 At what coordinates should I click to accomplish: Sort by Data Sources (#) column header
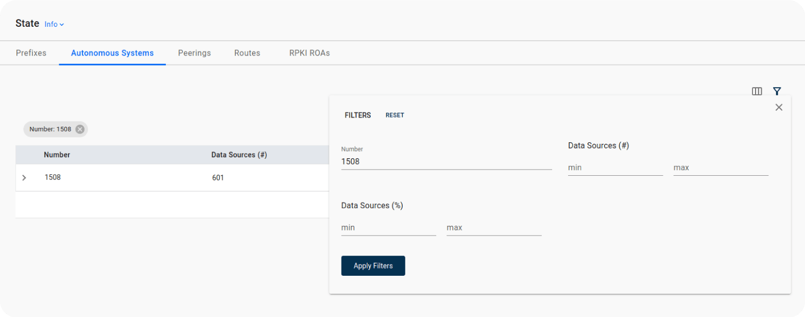239,155
